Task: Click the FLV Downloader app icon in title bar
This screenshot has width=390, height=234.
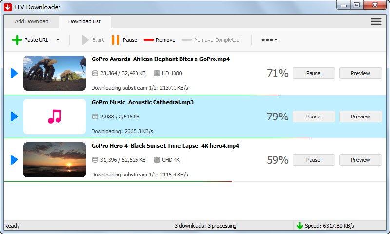Action: (x=8, y=7)
